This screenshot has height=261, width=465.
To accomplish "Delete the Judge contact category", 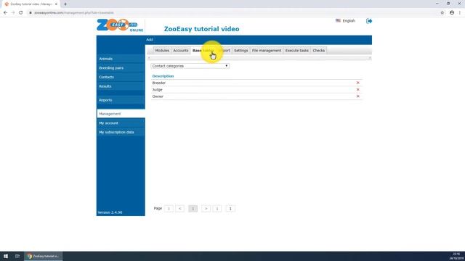I will pos(358,90).
